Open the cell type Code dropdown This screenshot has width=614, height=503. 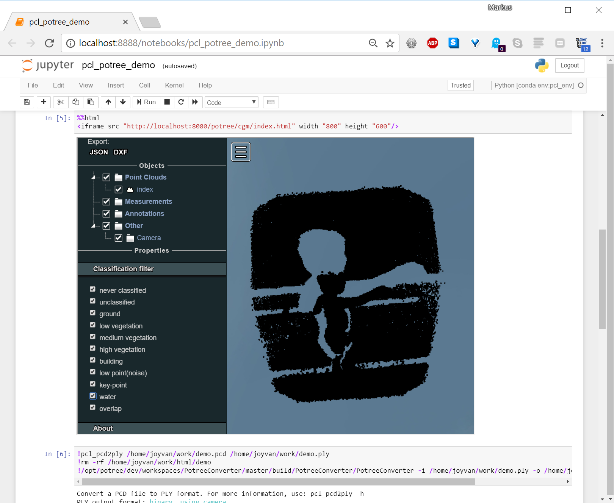pyautogui.click(x=232, y=102)
